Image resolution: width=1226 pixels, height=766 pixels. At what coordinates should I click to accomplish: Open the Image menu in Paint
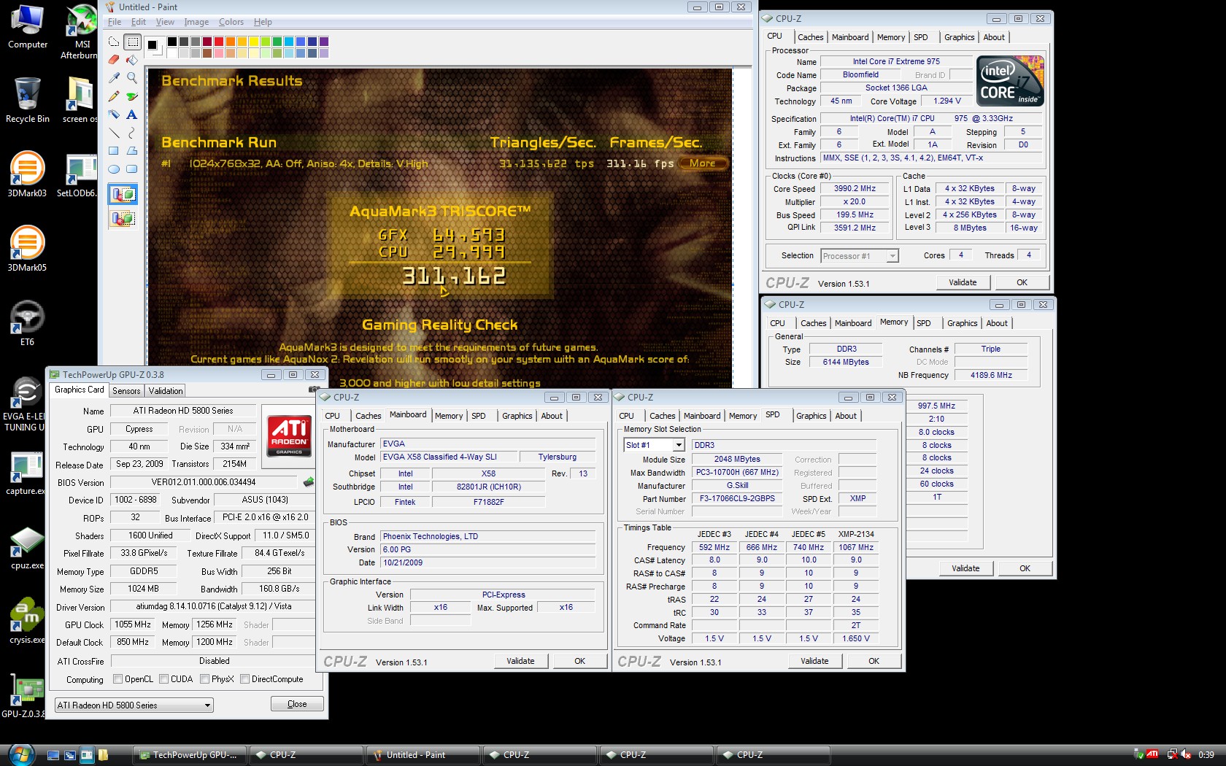click(196, 22)
